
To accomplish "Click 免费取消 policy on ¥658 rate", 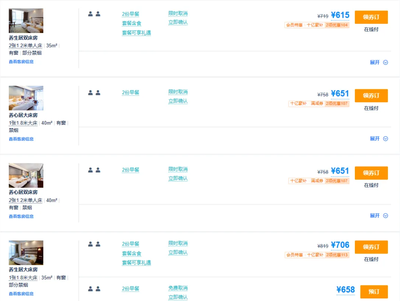I will 178,288.
